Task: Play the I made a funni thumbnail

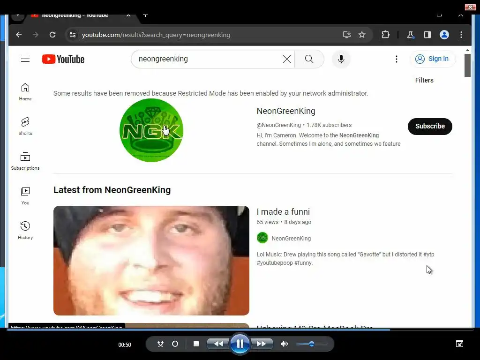Action: [x=151, y=261]
